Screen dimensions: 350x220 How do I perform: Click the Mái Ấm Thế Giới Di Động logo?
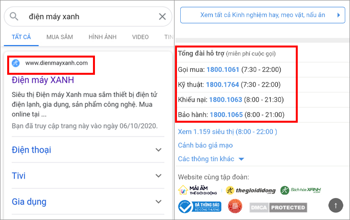point(198,190)
